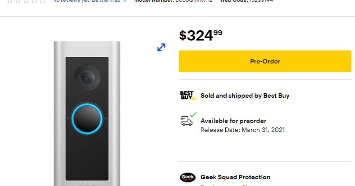The height and width of the screenshot is (186, 355).
Task: Click the "Available for preorder" label
Action: pyautogui.click(x=233, y=121)
